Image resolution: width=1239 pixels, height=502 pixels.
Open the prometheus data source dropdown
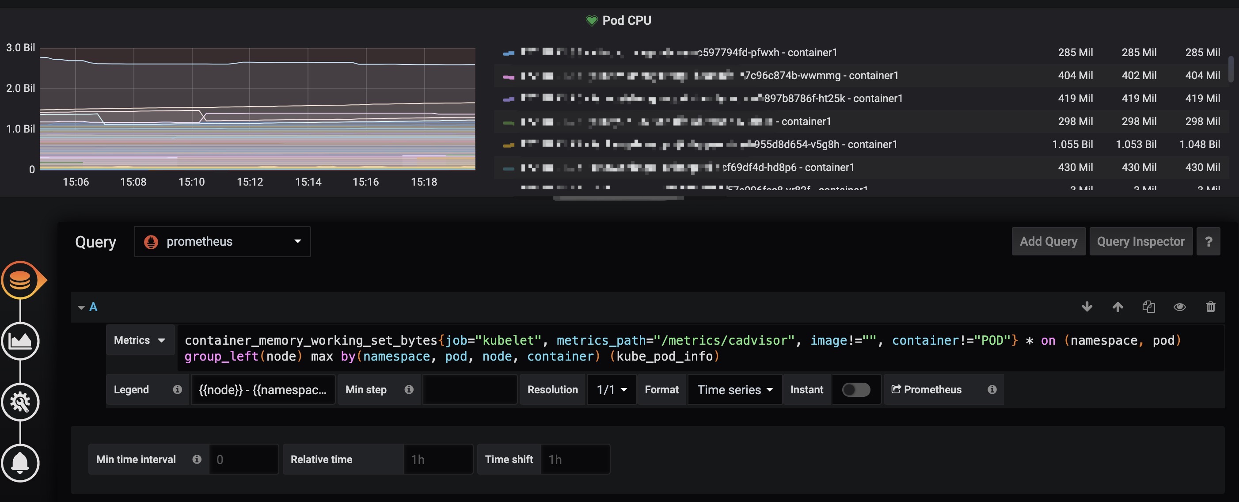coord(223,241)
